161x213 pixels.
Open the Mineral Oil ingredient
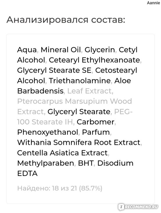(61, 50)
